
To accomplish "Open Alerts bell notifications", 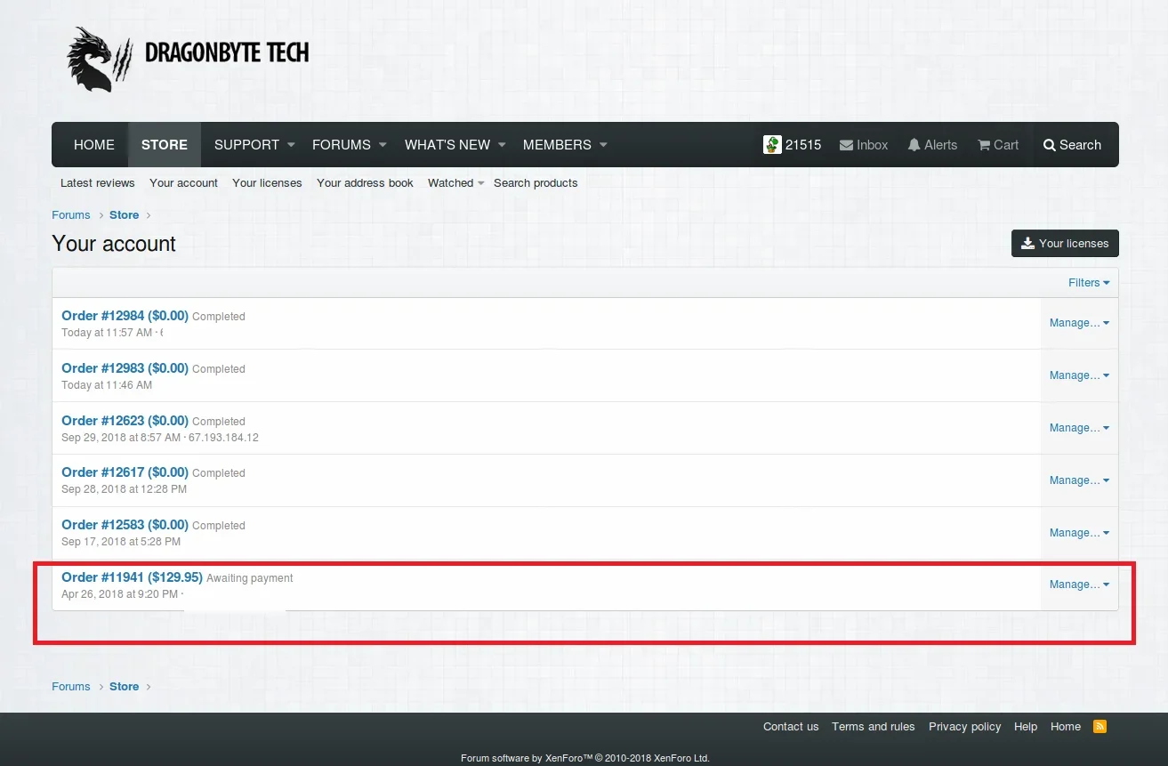I will point(932,145).
